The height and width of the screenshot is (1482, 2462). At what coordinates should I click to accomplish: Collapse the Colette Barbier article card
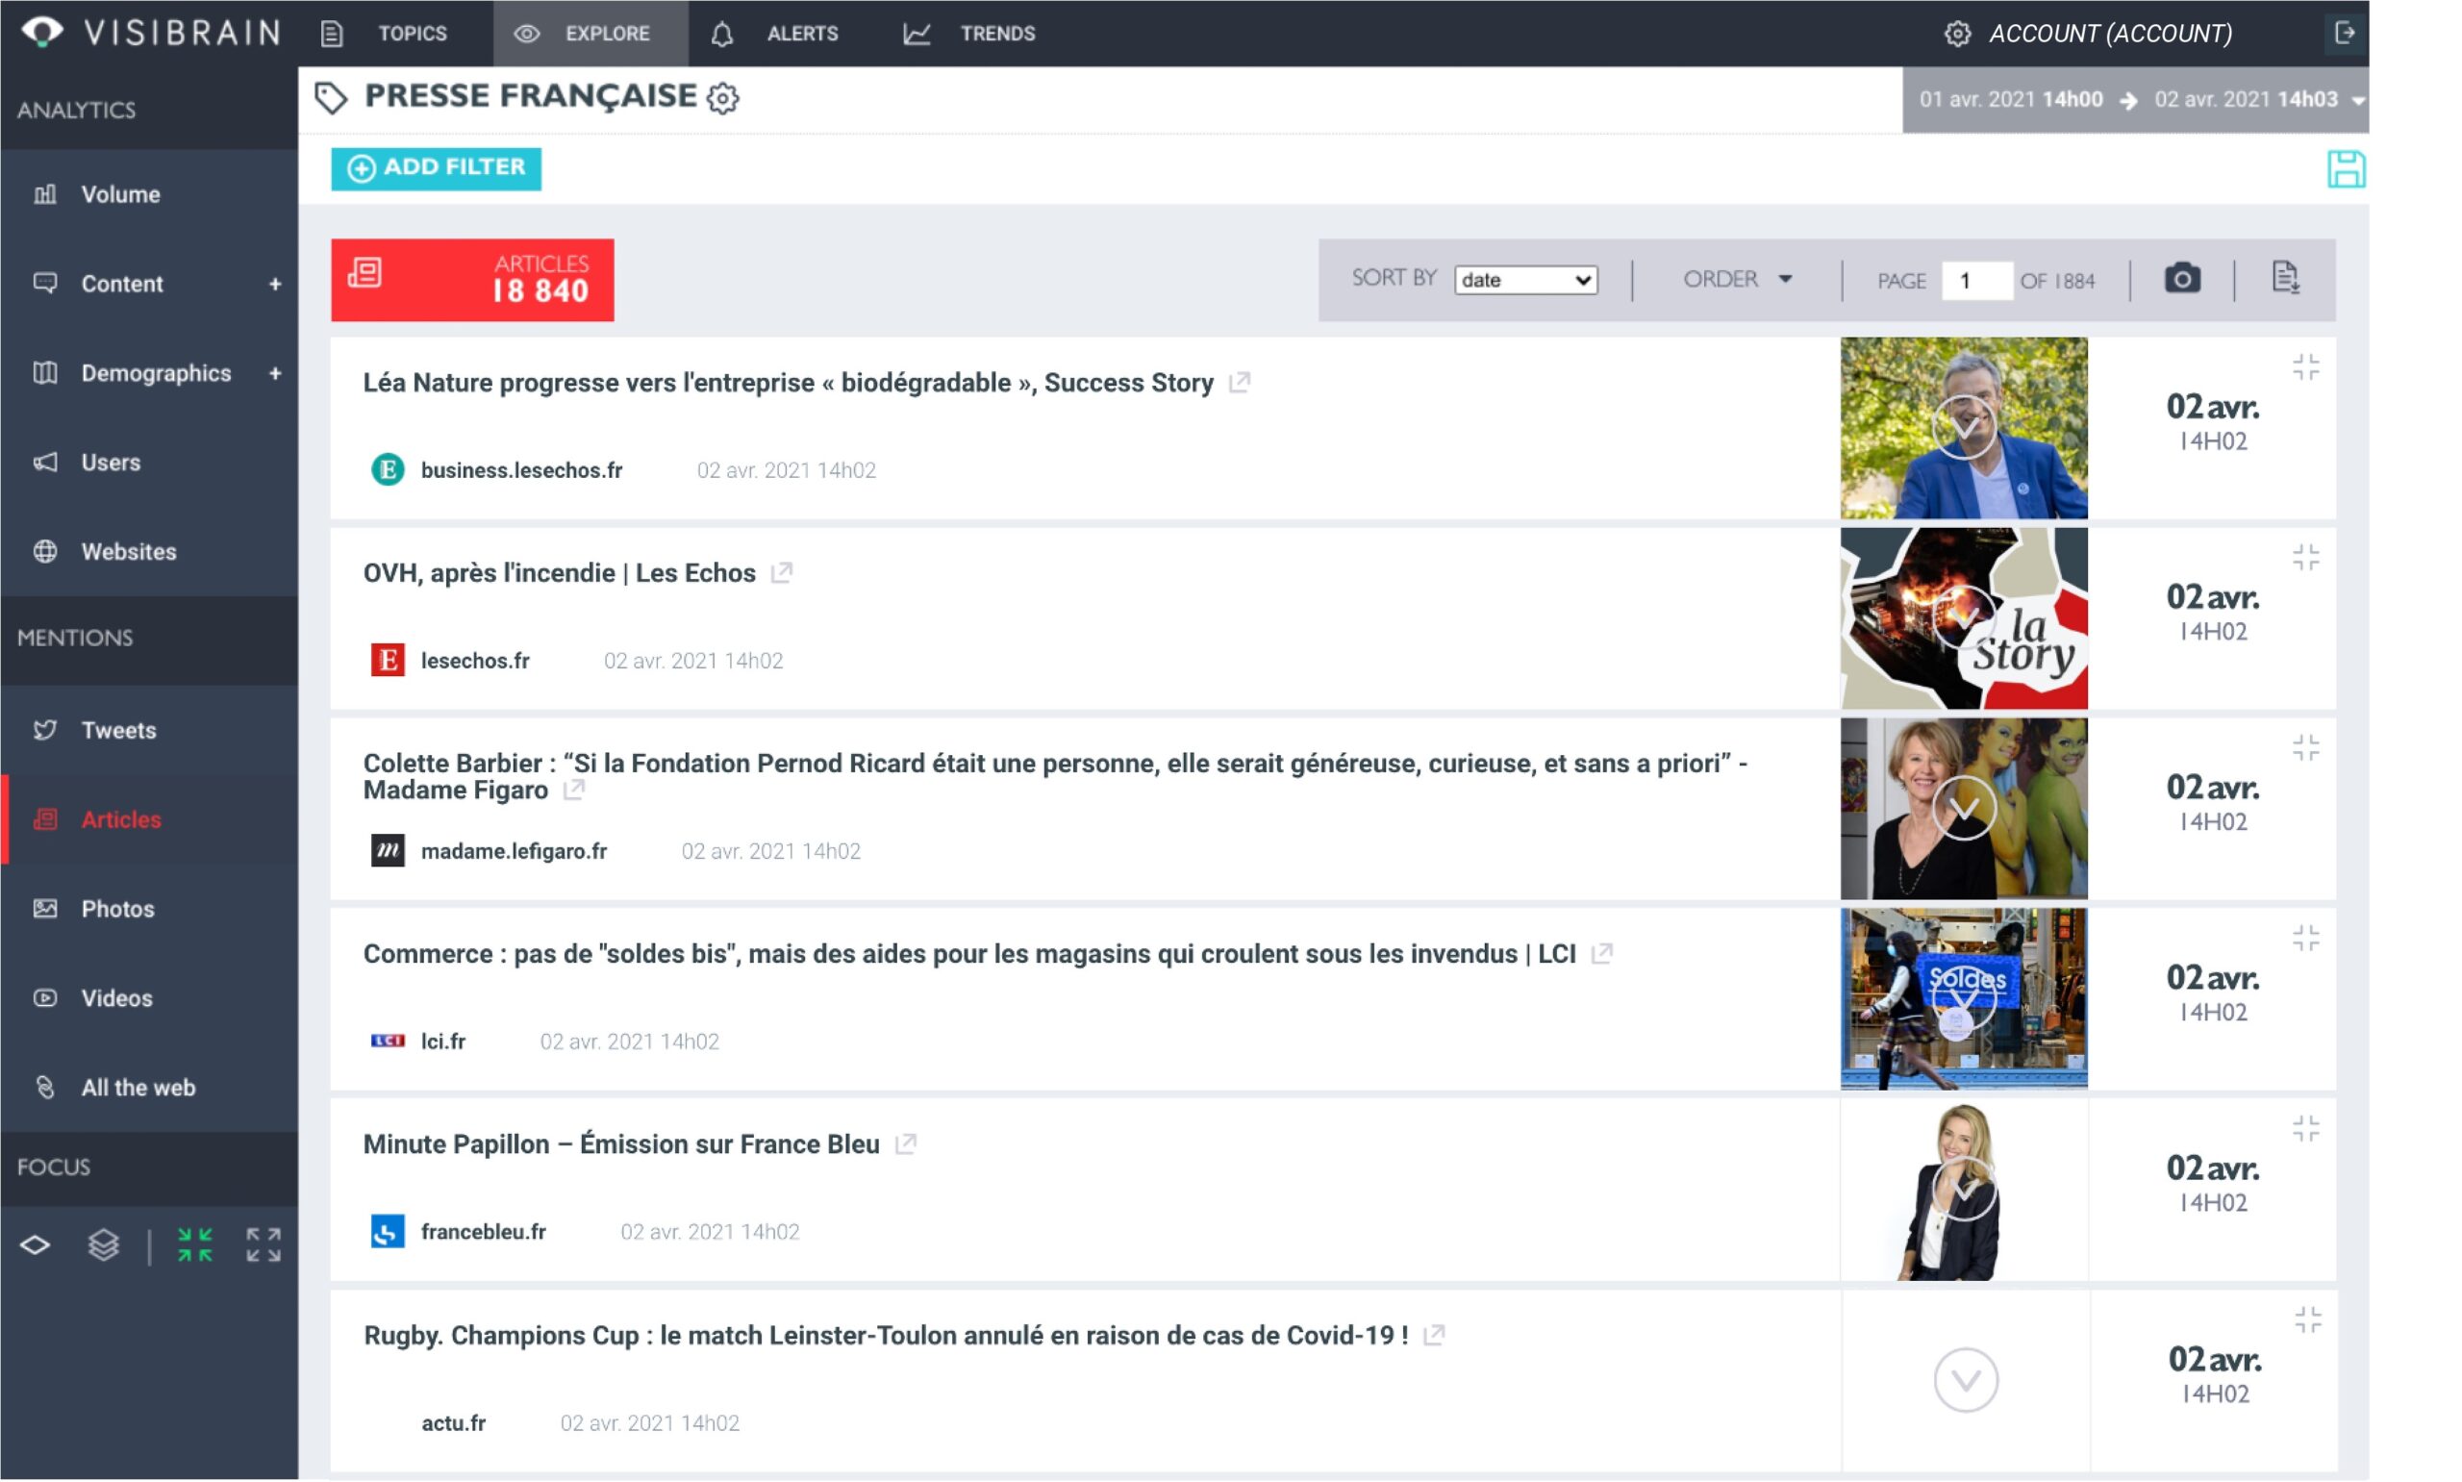click(2305, 748)
